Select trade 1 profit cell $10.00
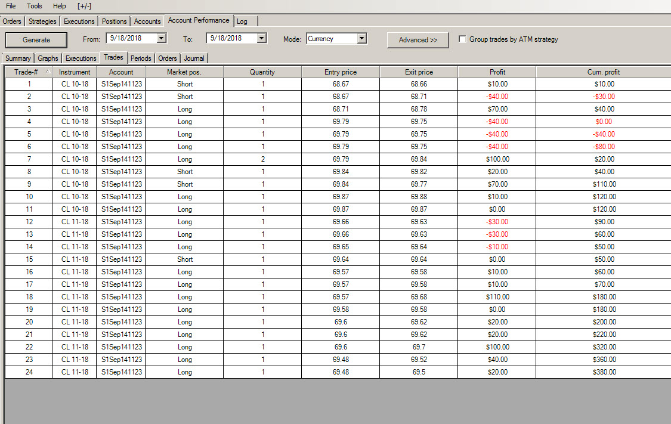This screenshot has height=424, width=671. 497,84
